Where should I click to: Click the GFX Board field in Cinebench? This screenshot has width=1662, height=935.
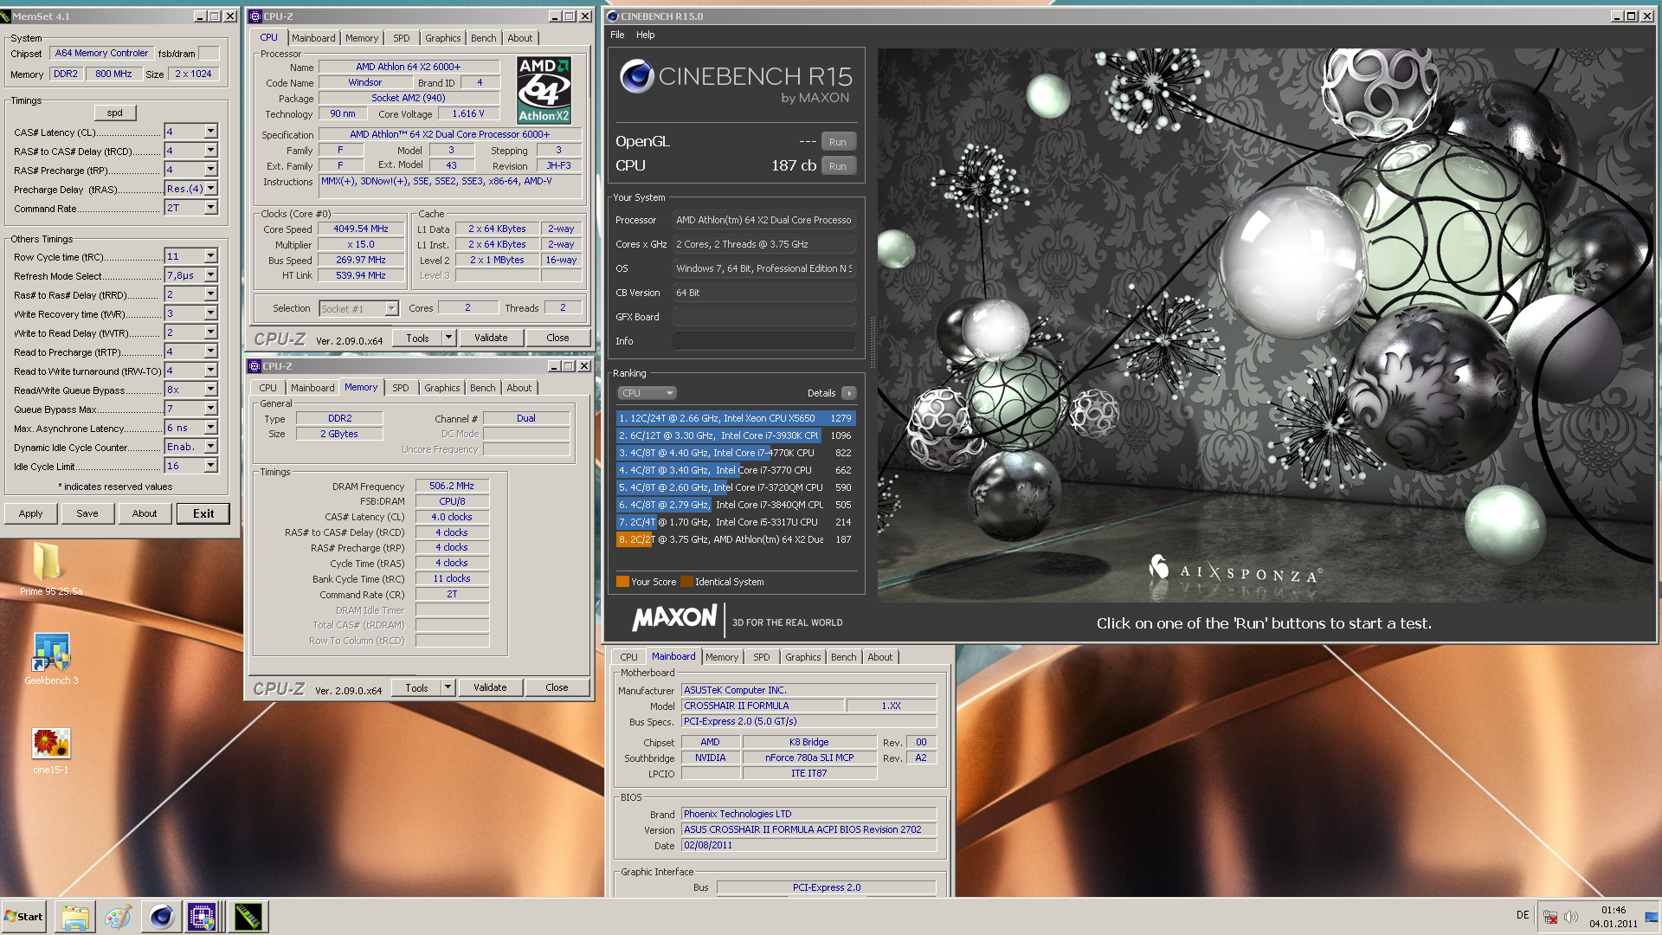coord(764,317)
